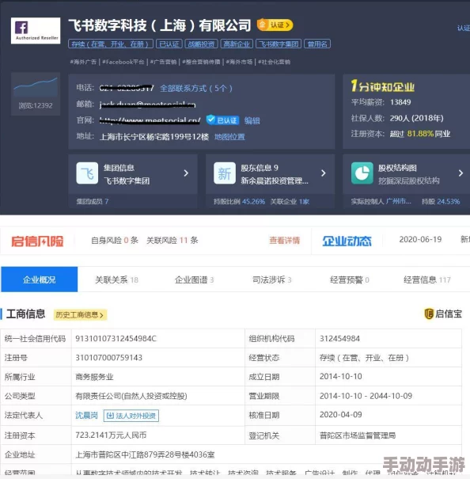Click the 战略投资 tag

click(201, 44)
